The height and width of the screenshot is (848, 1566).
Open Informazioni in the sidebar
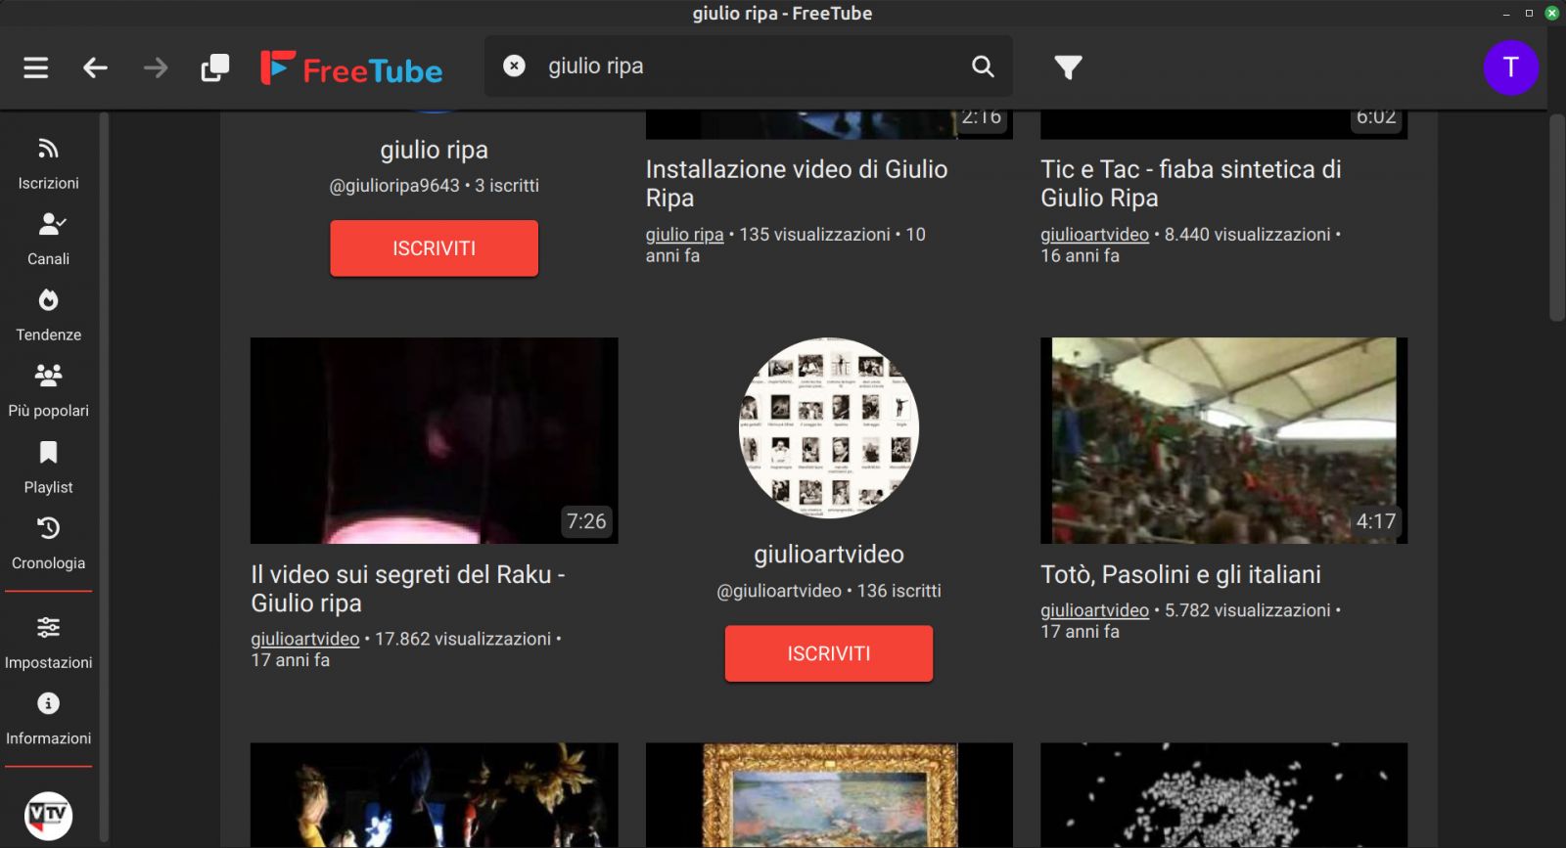[48, 719]
